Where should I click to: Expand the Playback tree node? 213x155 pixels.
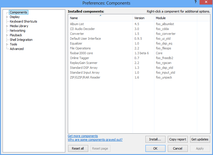pyautogui.click(x=7, y=35)
